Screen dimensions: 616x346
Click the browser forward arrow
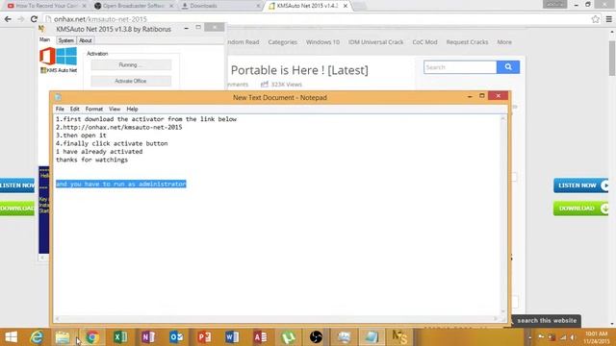coord(21,19)
